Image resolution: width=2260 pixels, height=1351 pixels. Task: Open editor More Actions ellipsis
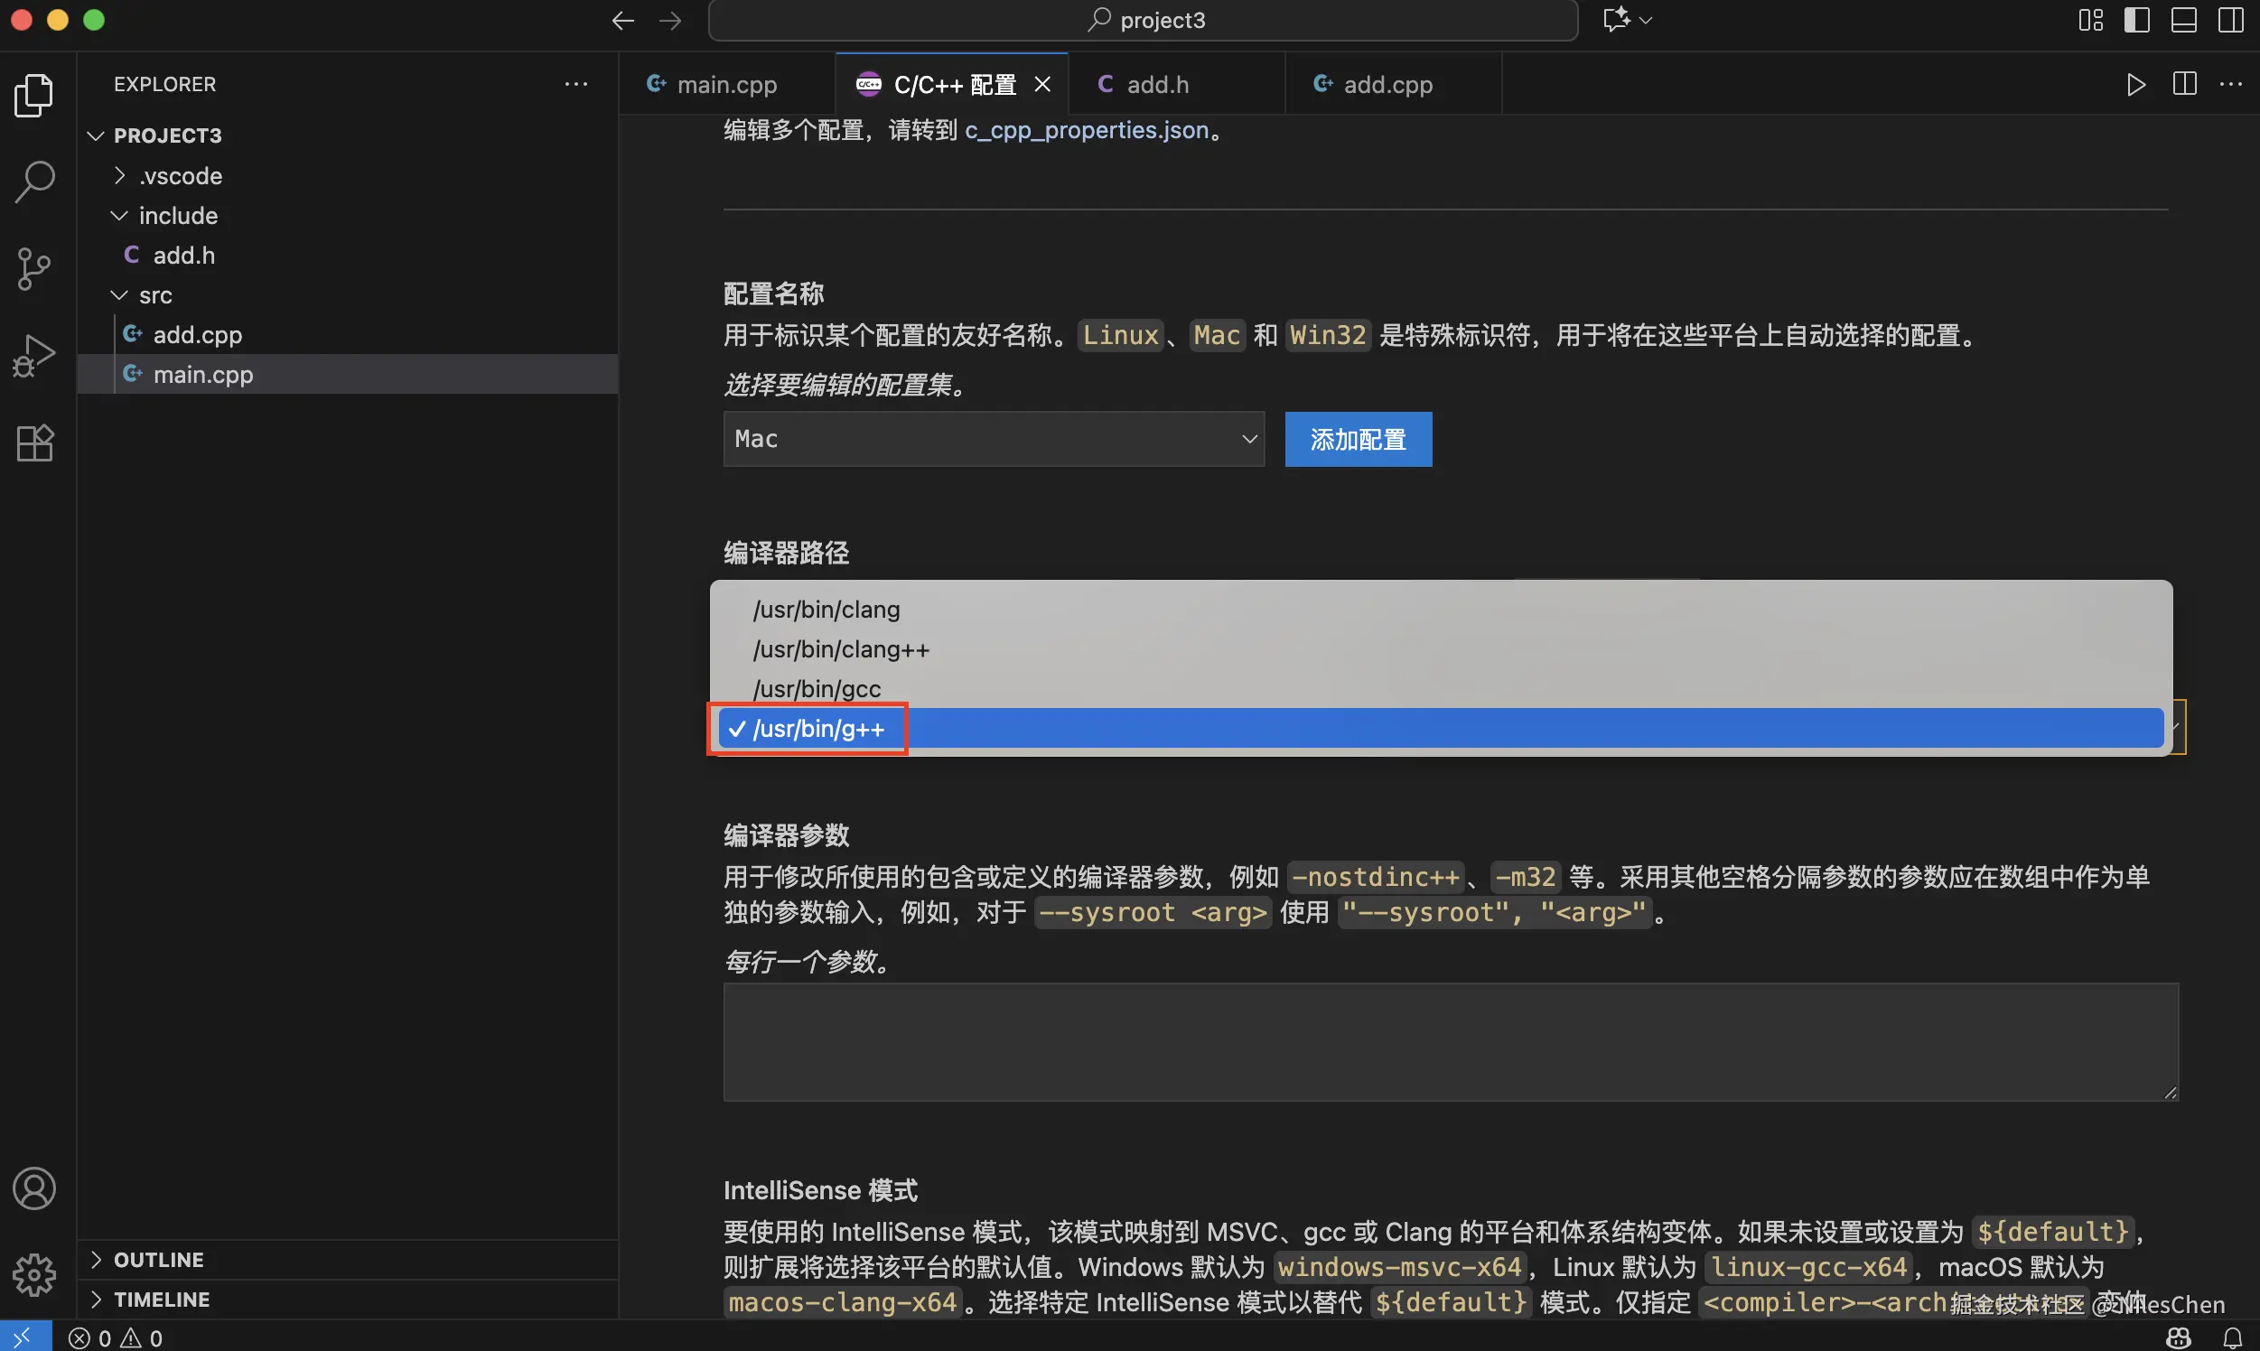pyautogui.click(x=2231, y=84)
